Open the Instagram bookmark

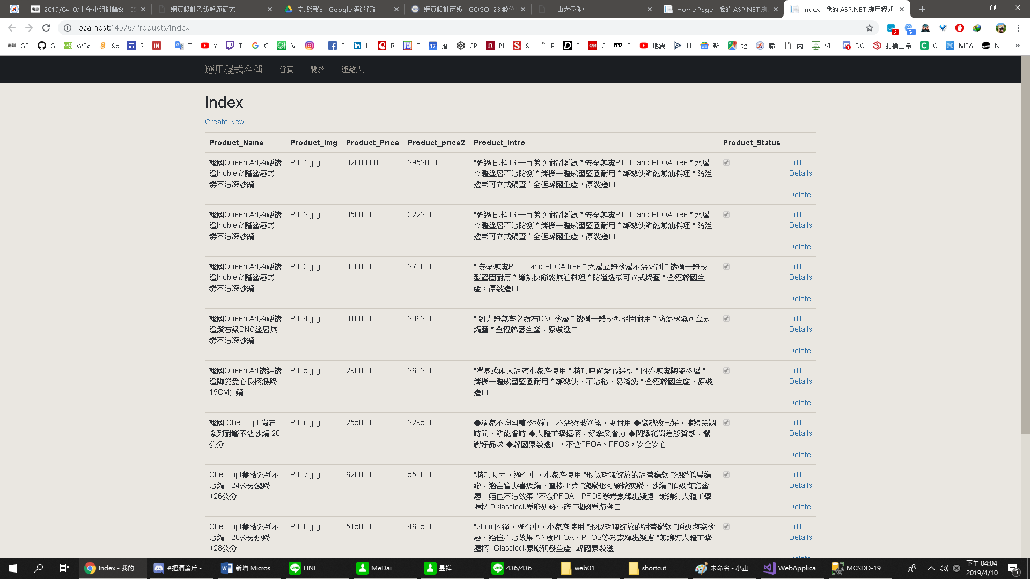coord(313,46)
